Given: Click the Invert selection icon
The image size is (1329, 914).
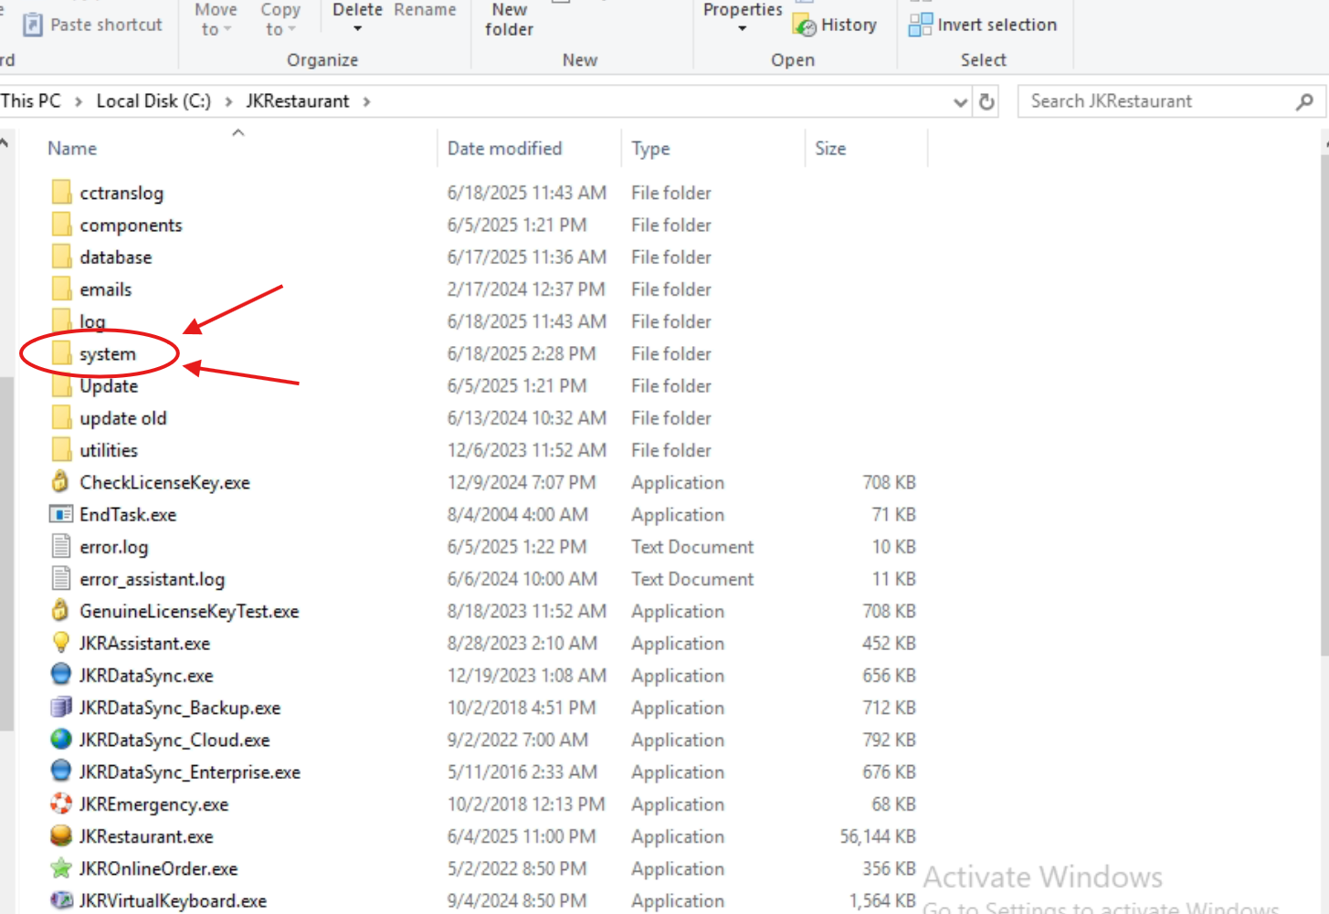Looking at the screenshot, I should [x=921, y=25].
